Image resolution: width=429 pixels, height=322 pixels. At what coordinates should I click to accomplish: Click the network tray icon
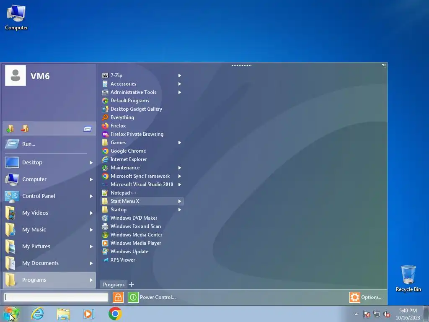click(377, 314)
